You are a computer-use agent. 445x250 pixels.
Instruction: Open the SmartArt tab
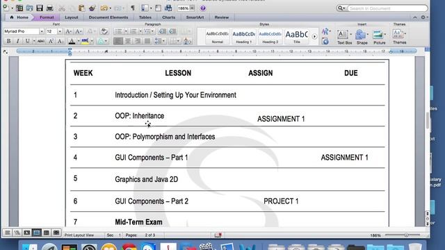[x=195, y=17]
